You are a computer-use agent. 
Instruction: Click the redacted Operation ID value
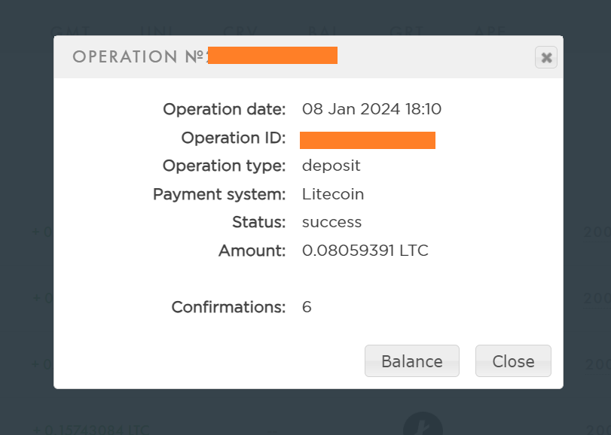click(x=367, y=140)
